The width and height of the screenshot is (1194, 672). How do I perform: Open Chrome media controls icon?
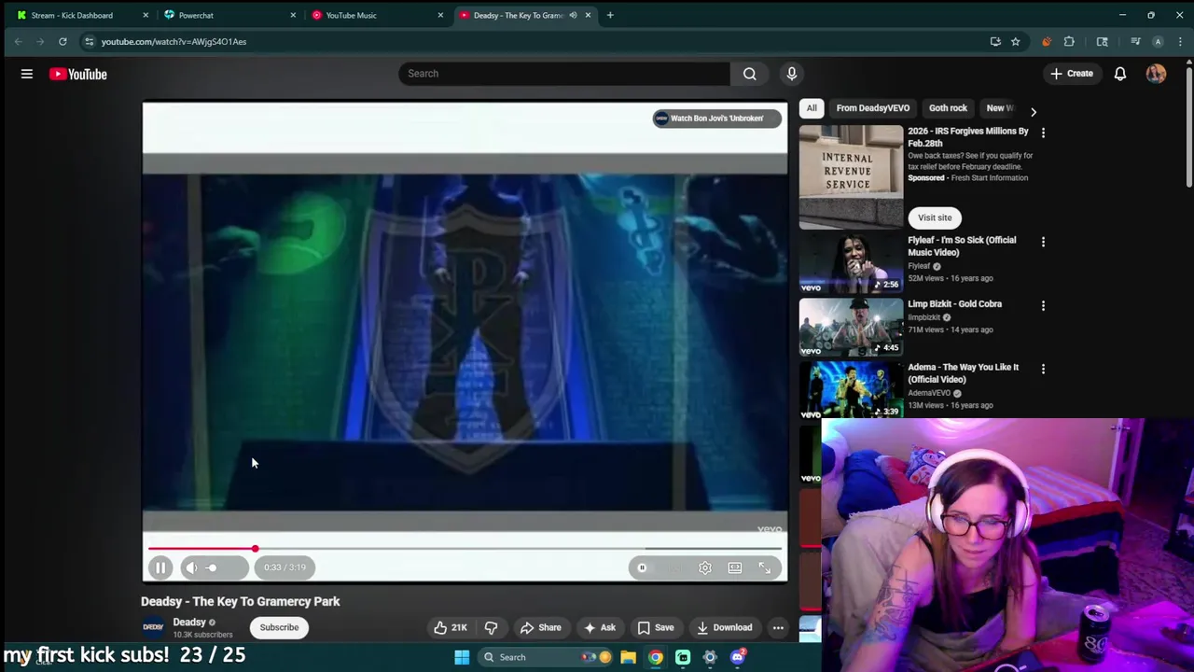1135,41
